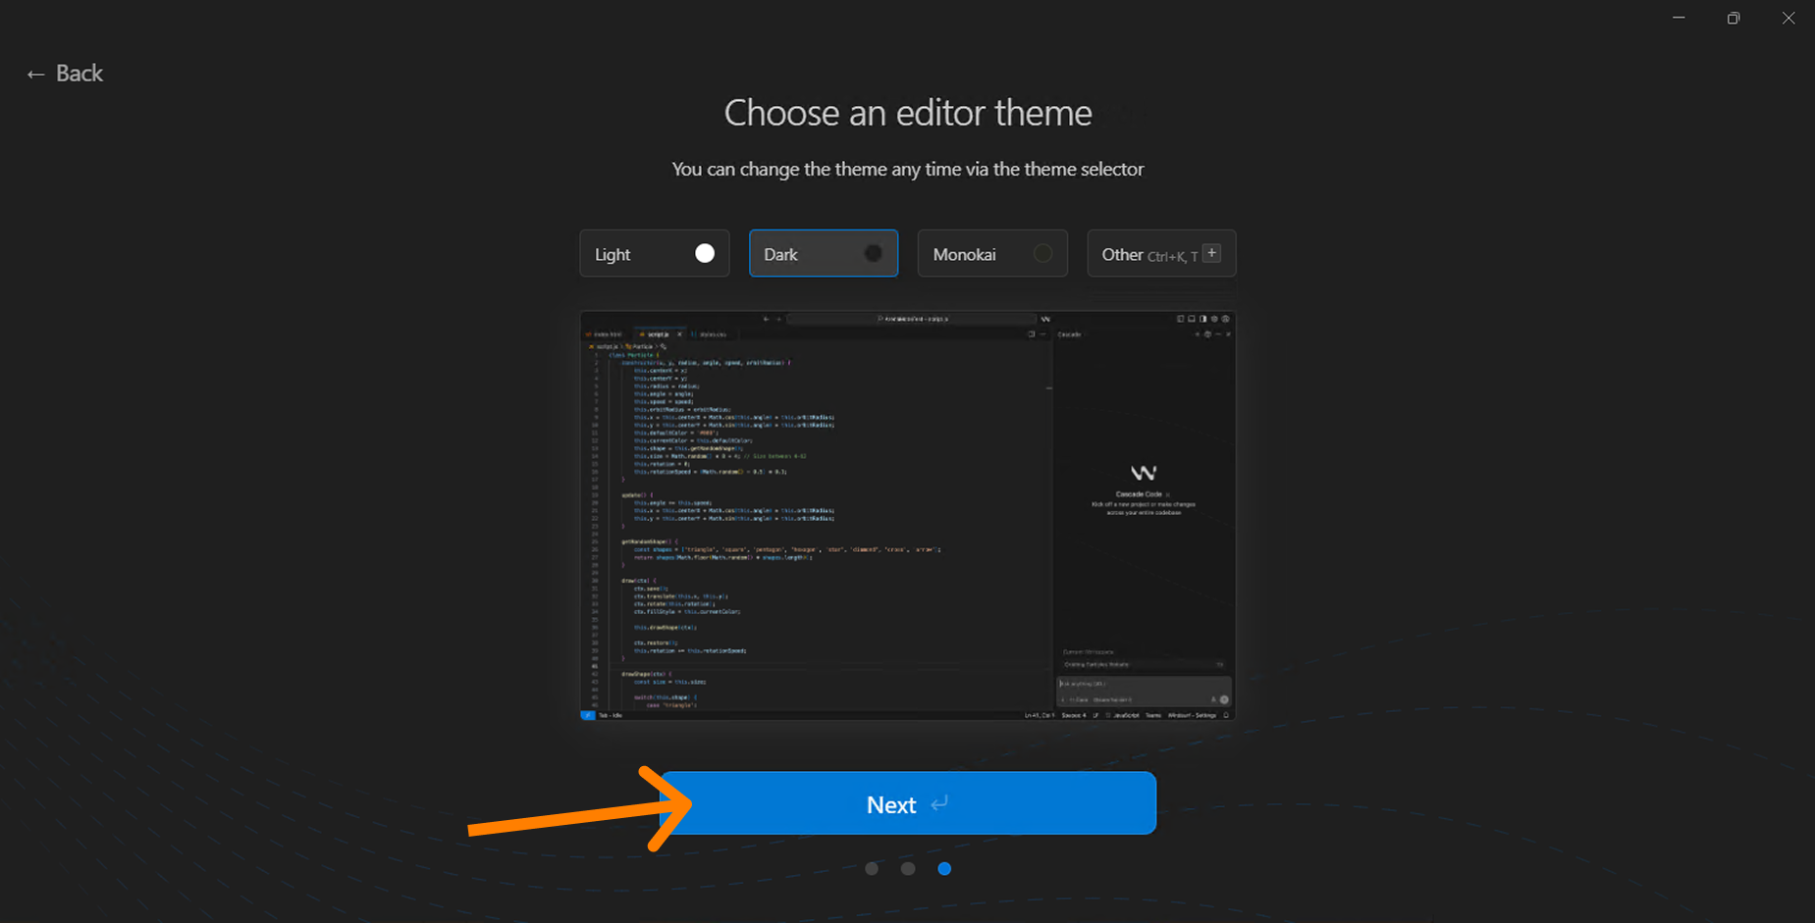This screenshot has width=1815, height=923.
Task: Open the Other theme picker card
Action: point(1161,253)
